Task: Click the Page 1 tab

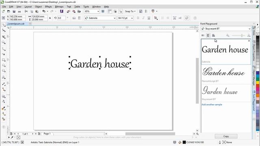Action: [47, 133]
